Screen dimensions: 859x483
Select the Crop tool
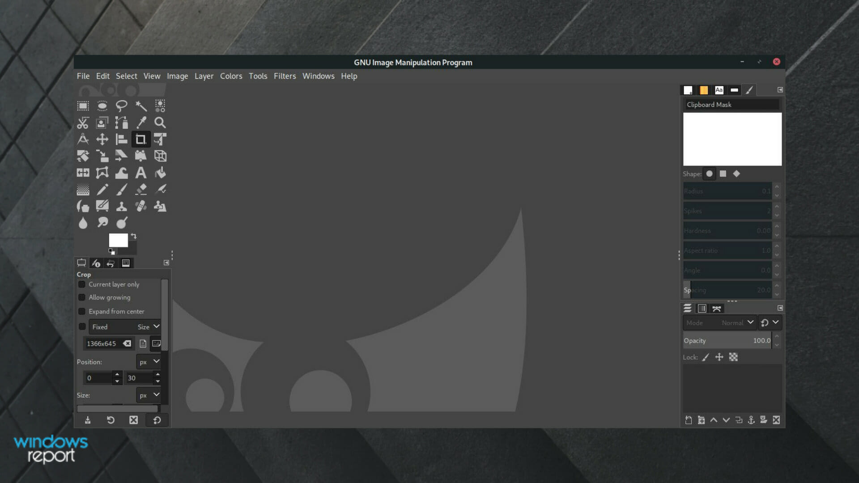[141, 139]
